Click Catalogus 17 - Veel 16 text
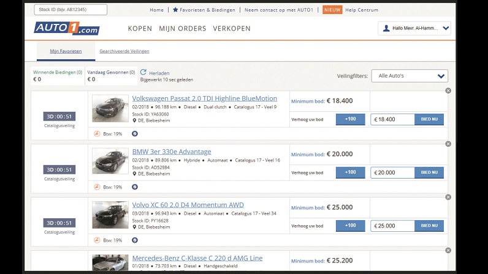The height and width of the screenshot is (274, 488). point(257,160)
